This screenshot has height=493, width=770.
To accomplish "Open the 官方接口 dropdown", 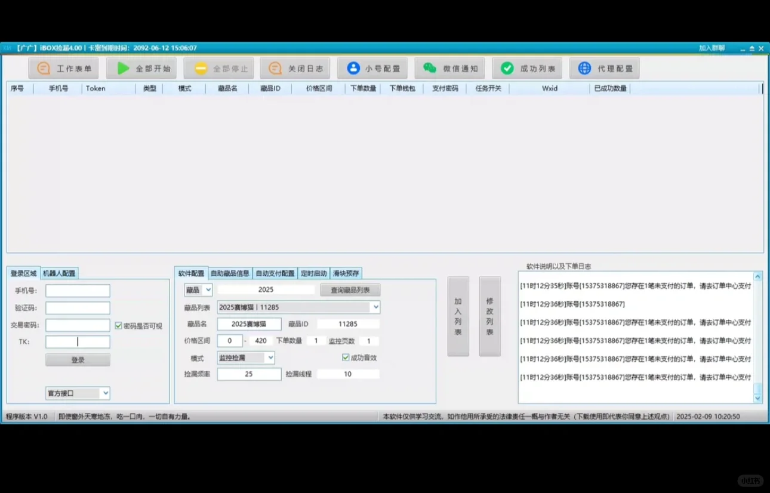I will point(78,393).
